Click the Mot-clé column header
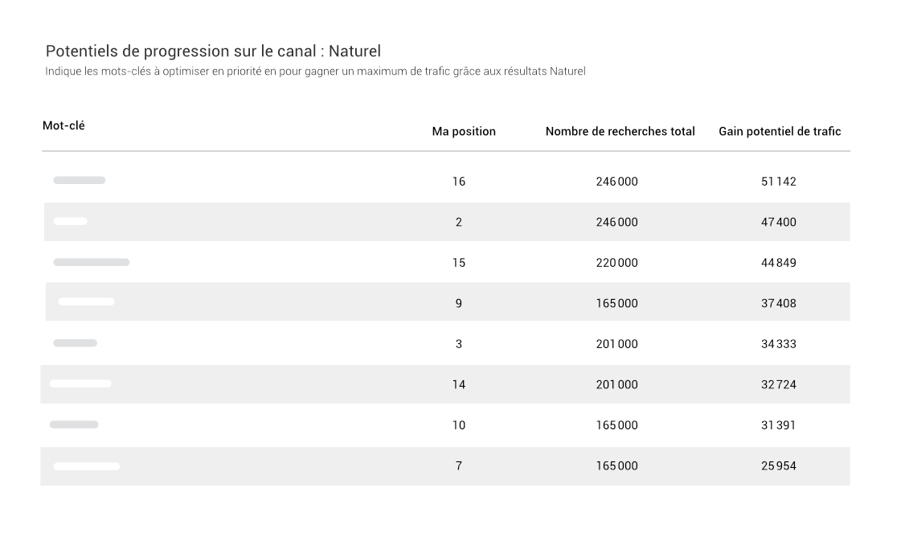 point(63,125)
